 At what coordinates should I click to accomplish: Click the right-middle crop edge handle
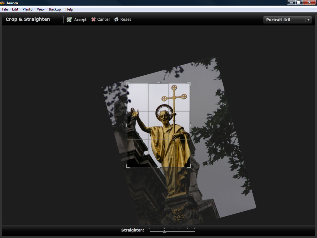[190, 125]
